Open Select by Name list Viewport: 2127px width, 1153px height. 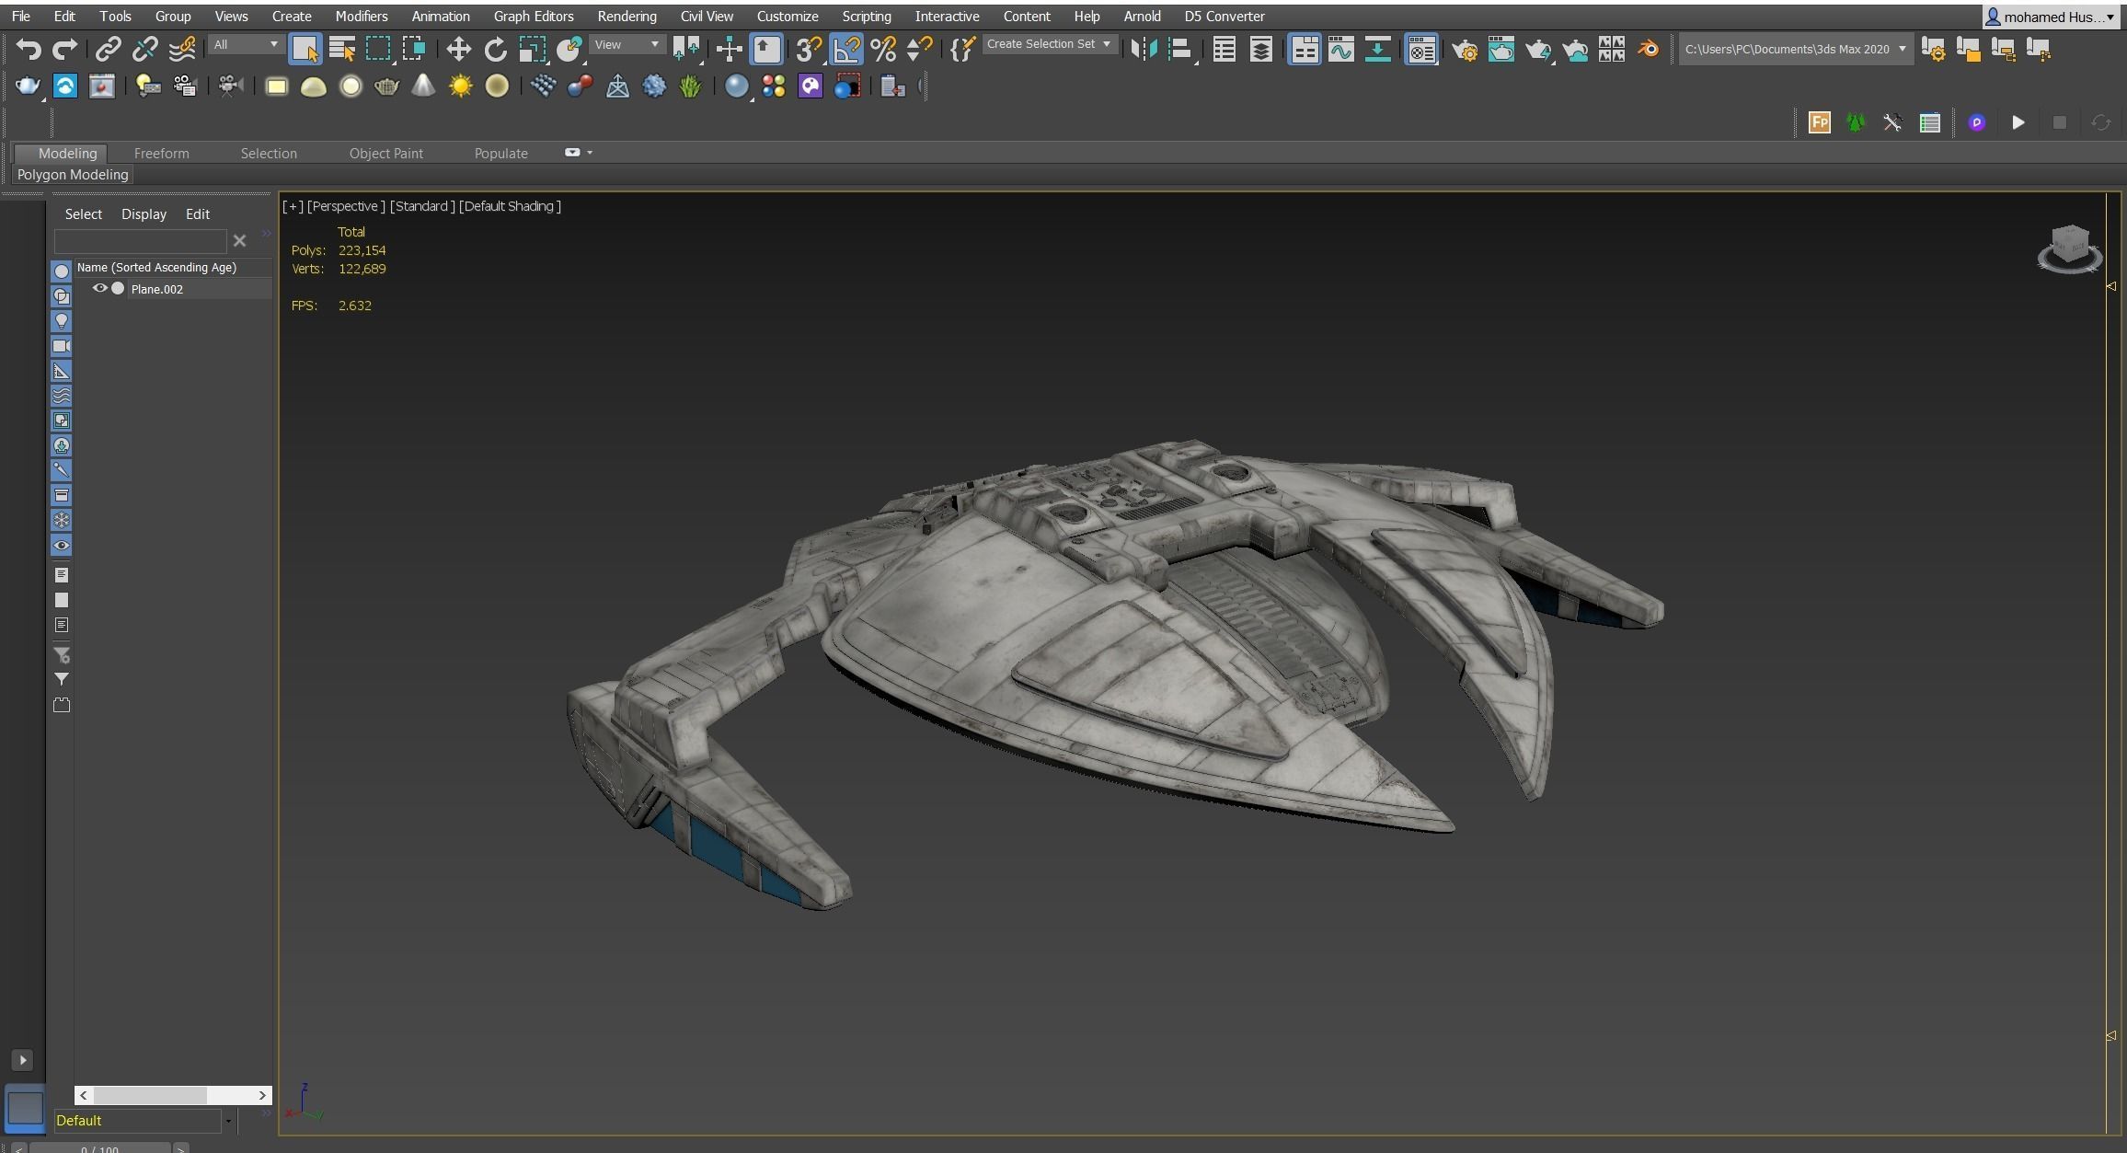(341, 49)
